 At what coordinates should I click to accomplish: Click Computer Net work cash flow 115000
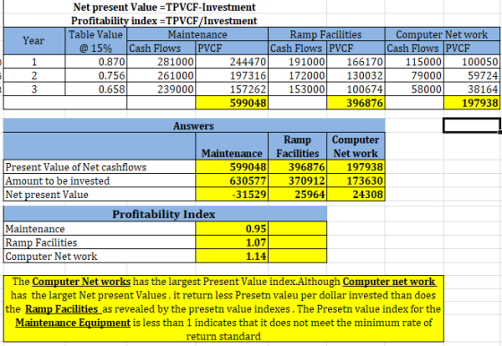(x=414, y=62)
